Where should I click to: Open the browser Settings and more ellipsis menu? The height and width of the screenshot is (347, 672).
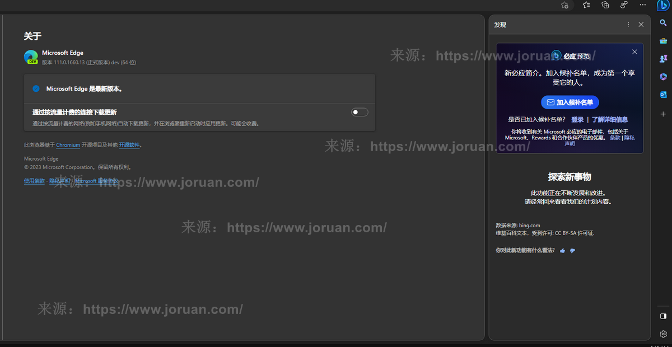(642, 5)
